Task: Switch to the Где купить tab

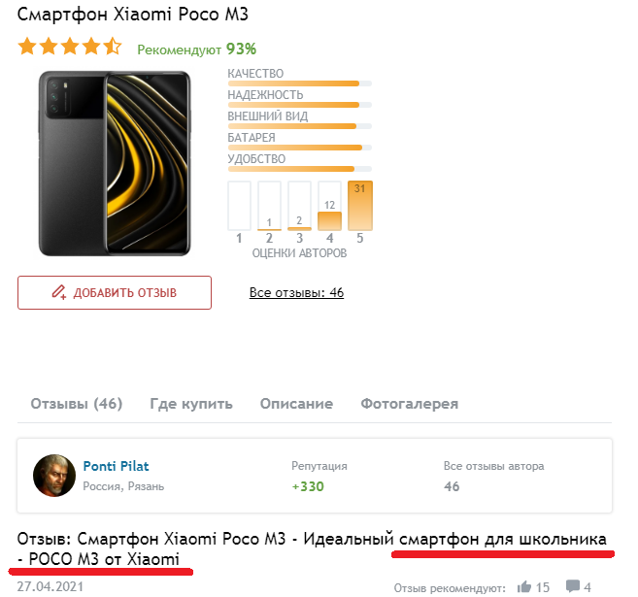Action: [x=191, y=404]
